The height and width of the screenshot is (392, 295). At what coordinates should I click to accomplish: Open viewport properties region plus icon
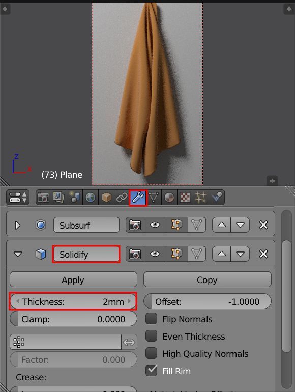289,10
